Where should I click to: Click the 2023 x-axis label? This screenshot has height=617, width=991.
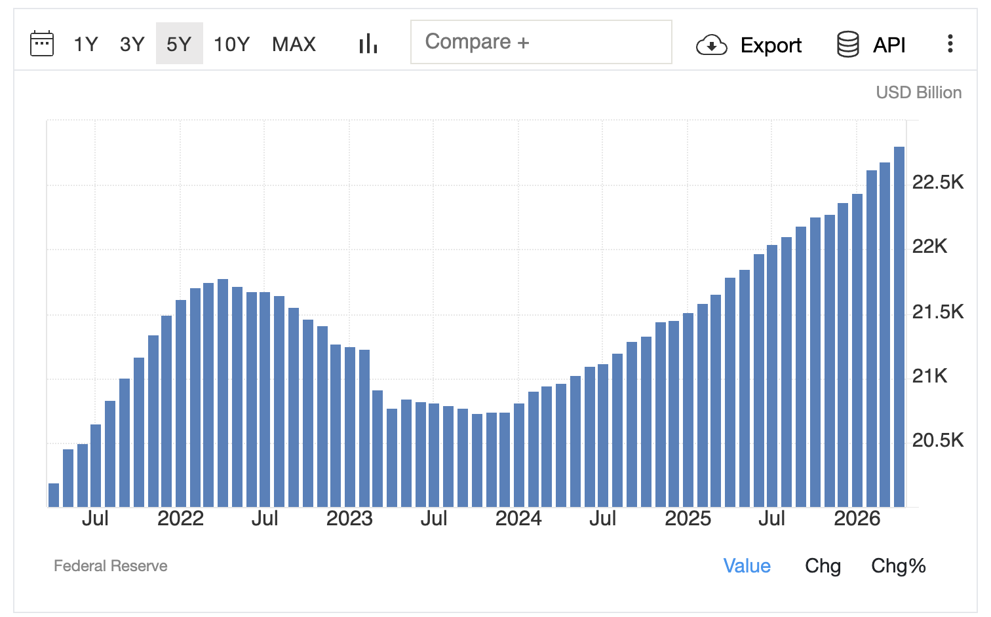pyautogui.click(x=349, y=519)
